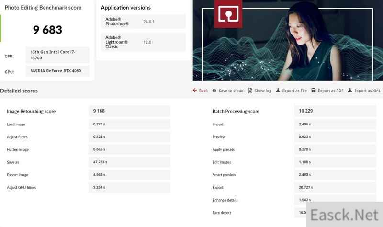383x227 pixels.
Task: Select Save as value 47.223 s
Action: point(129,162)
